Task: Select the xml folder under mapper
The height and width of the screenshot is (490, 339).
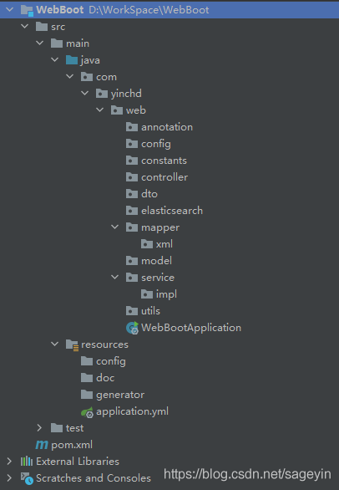Action: click(157, 244)
